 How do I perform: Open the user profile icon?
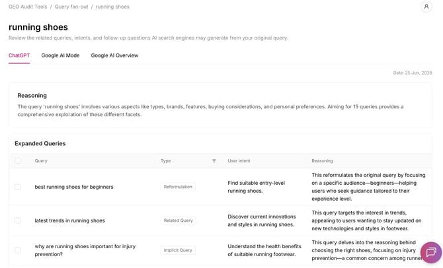point(426,7)
